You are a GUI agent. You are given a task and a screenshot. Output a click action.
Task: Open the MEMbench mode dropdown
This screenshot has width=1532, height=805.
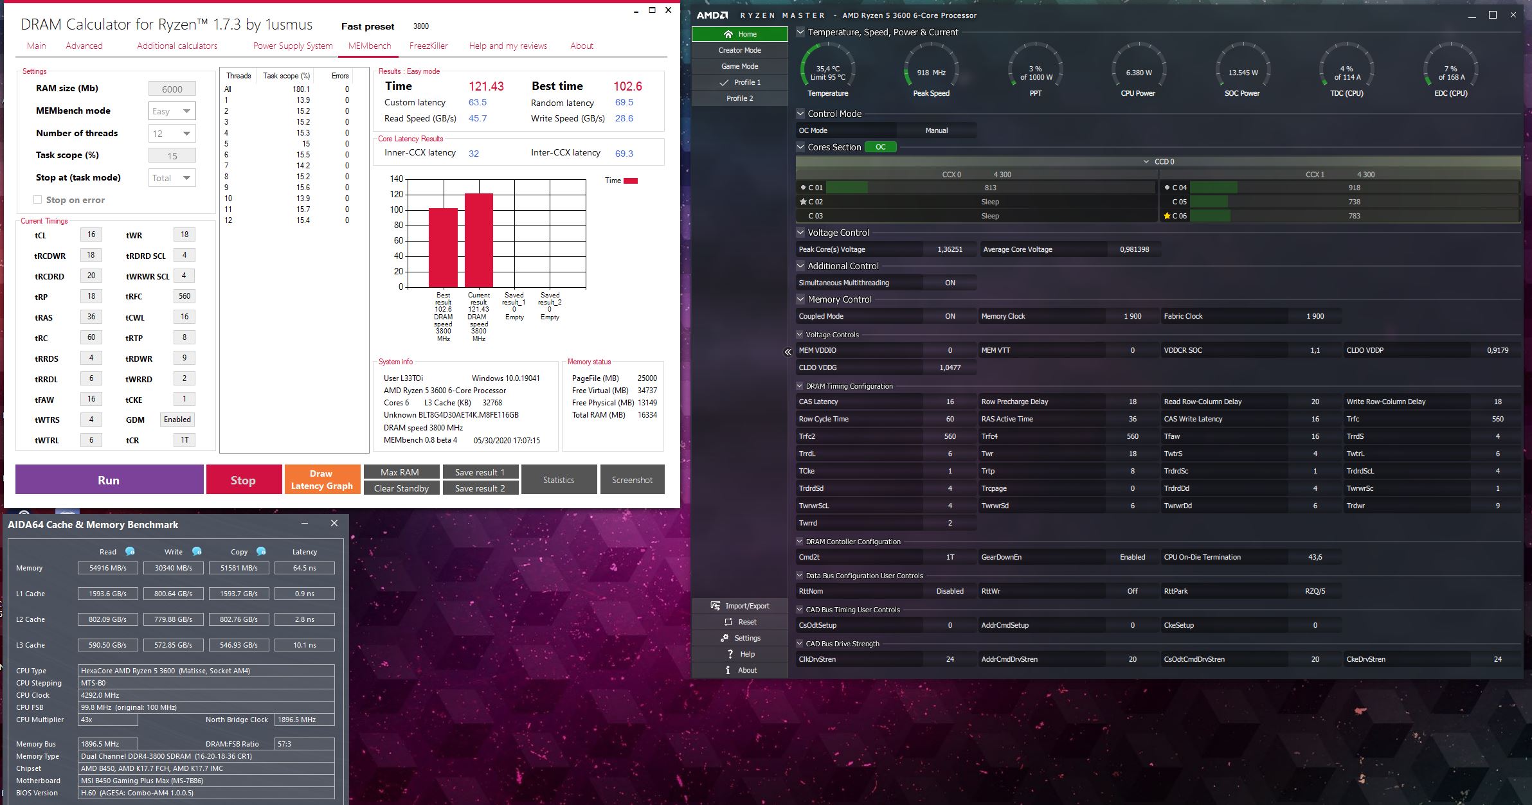[172, 111]
